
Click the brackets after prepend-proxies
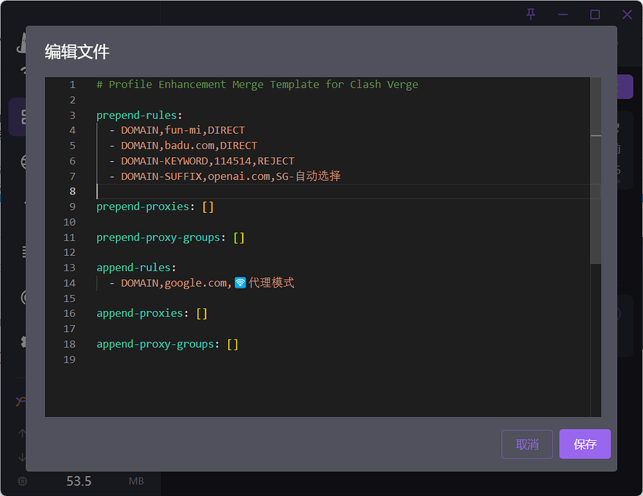point(208,207)
